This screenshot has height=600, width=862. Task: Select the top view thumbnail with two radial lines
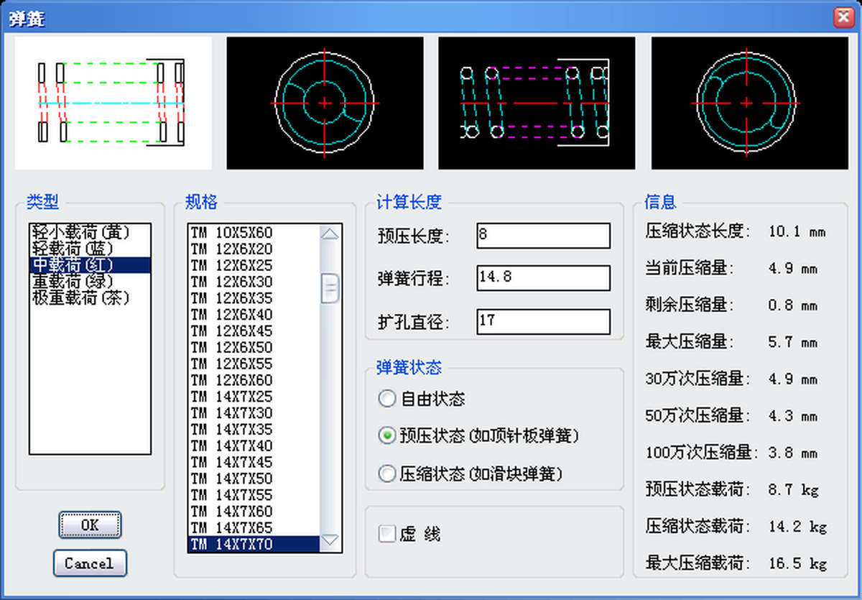(x=749, y=103)
